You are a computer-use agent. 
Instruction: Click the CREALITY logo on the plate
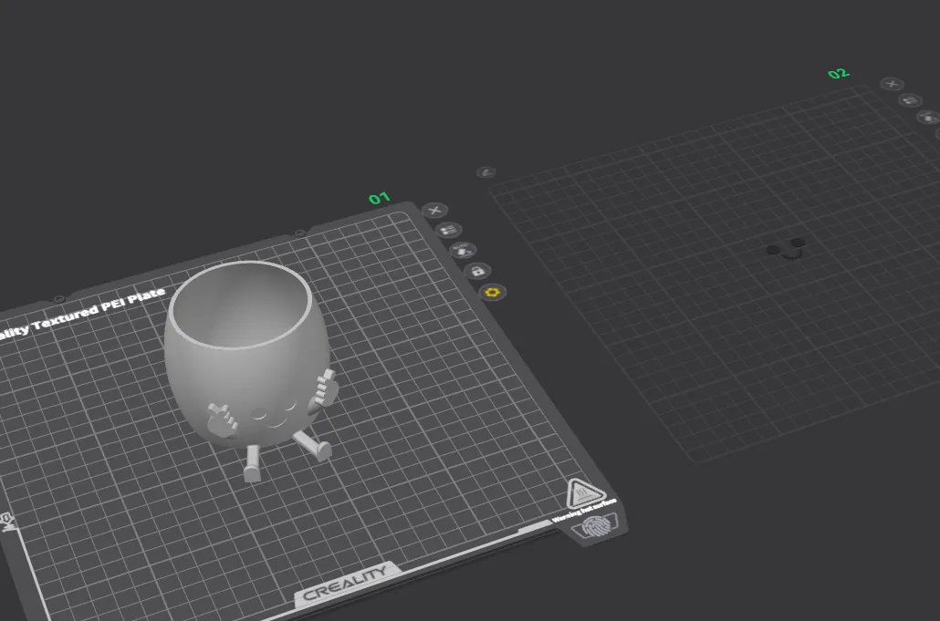point(345,583)
